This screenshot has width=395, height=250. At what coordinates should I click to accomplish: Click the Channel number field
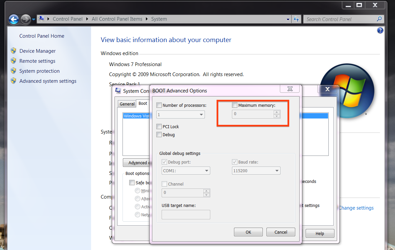(x=182, y=193)
